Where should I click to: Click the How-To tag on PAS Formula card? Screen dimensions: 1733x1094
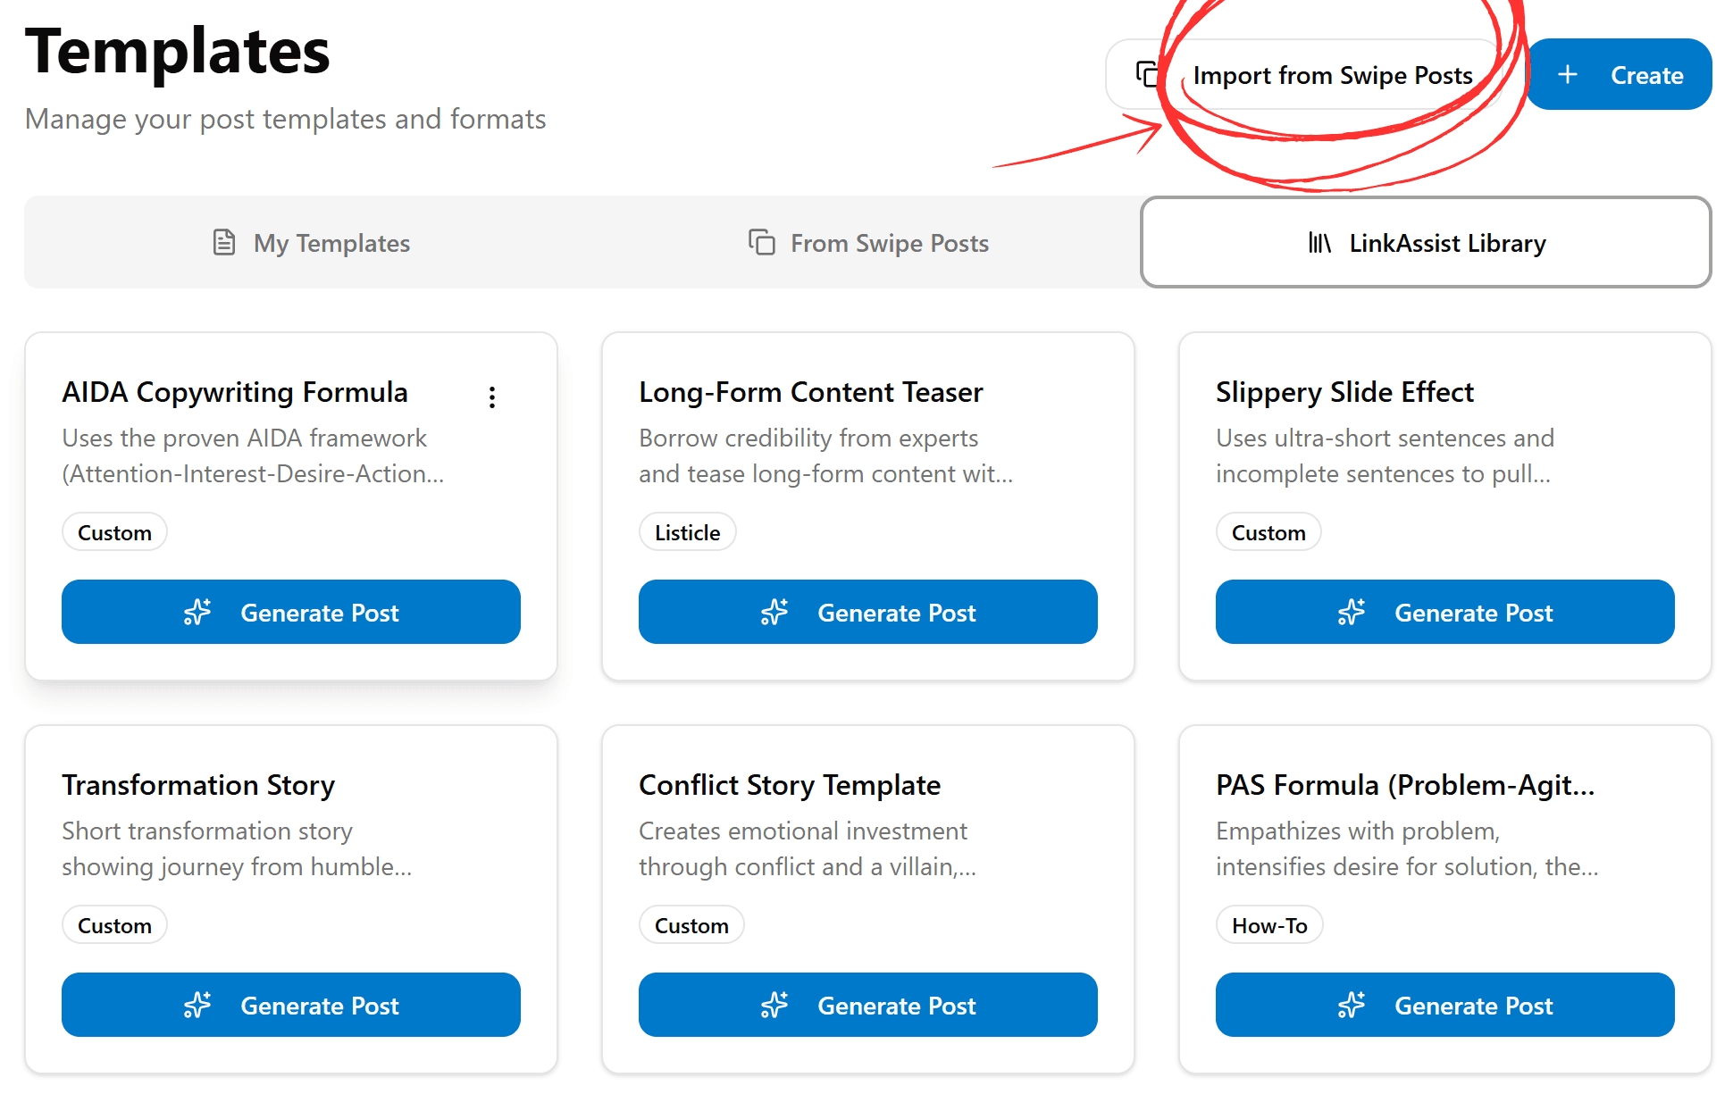pos(1268,925)
